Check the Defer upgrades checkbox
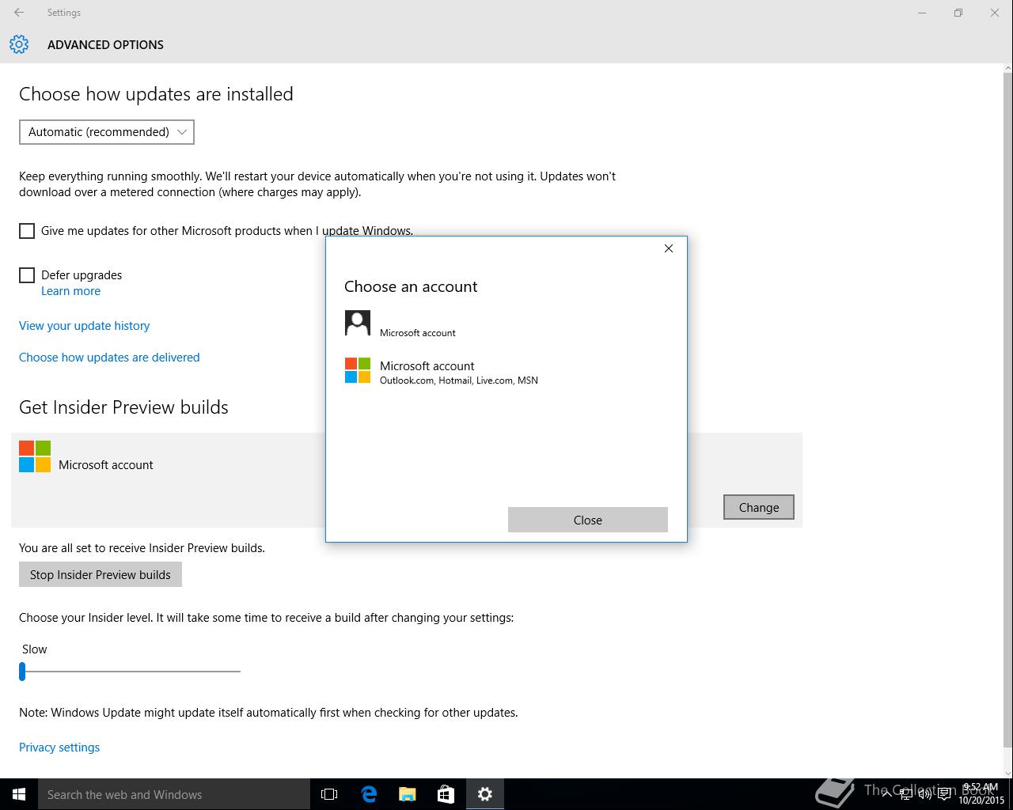This screenshot has height=810, width=1013. click(27, 275)
